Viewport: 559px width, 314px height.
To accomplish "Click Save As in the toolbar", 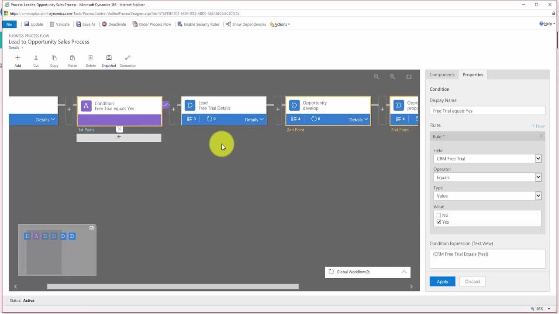I will 86,24.
